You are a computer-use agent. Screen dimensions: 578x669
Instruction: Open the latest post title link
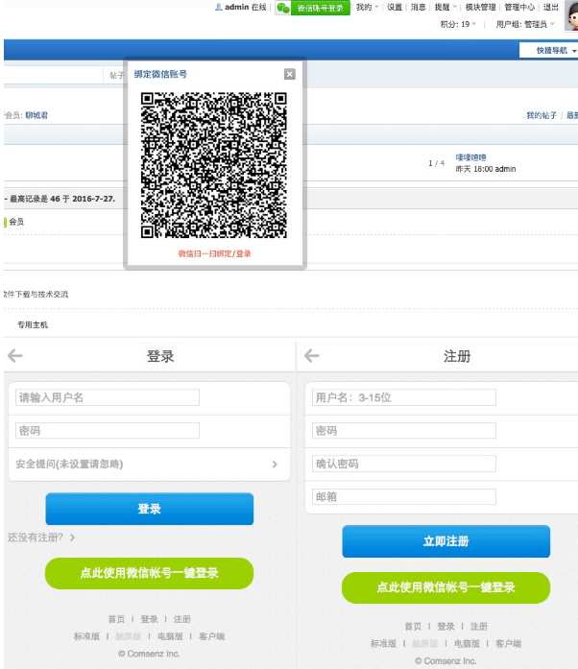click(470, 157)
